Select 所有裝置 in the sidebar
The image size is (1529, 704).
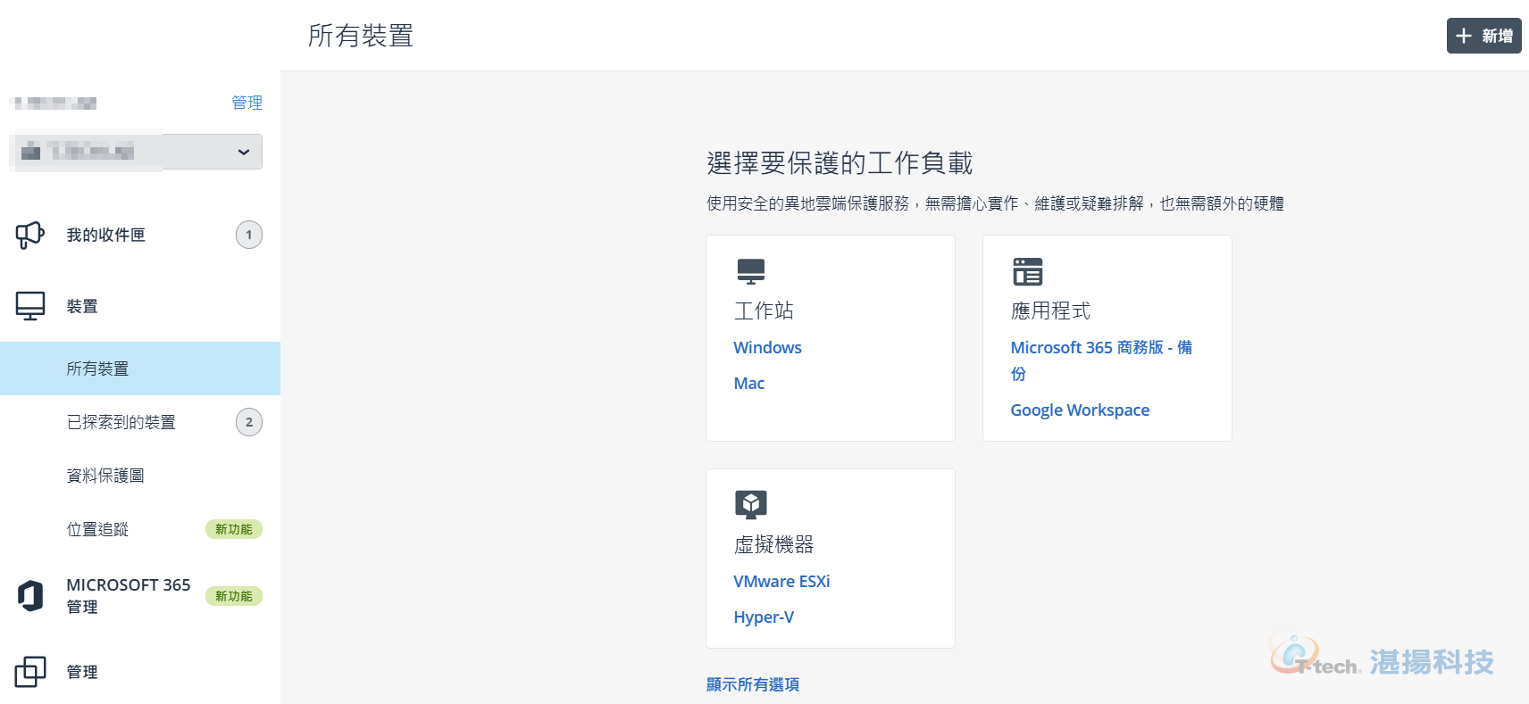[x=140, y=369]
